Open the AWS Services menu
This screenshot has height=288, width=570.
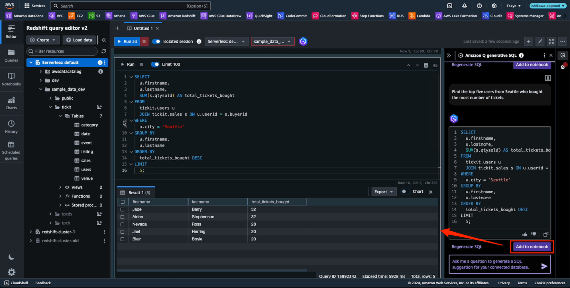click(35, 6)
